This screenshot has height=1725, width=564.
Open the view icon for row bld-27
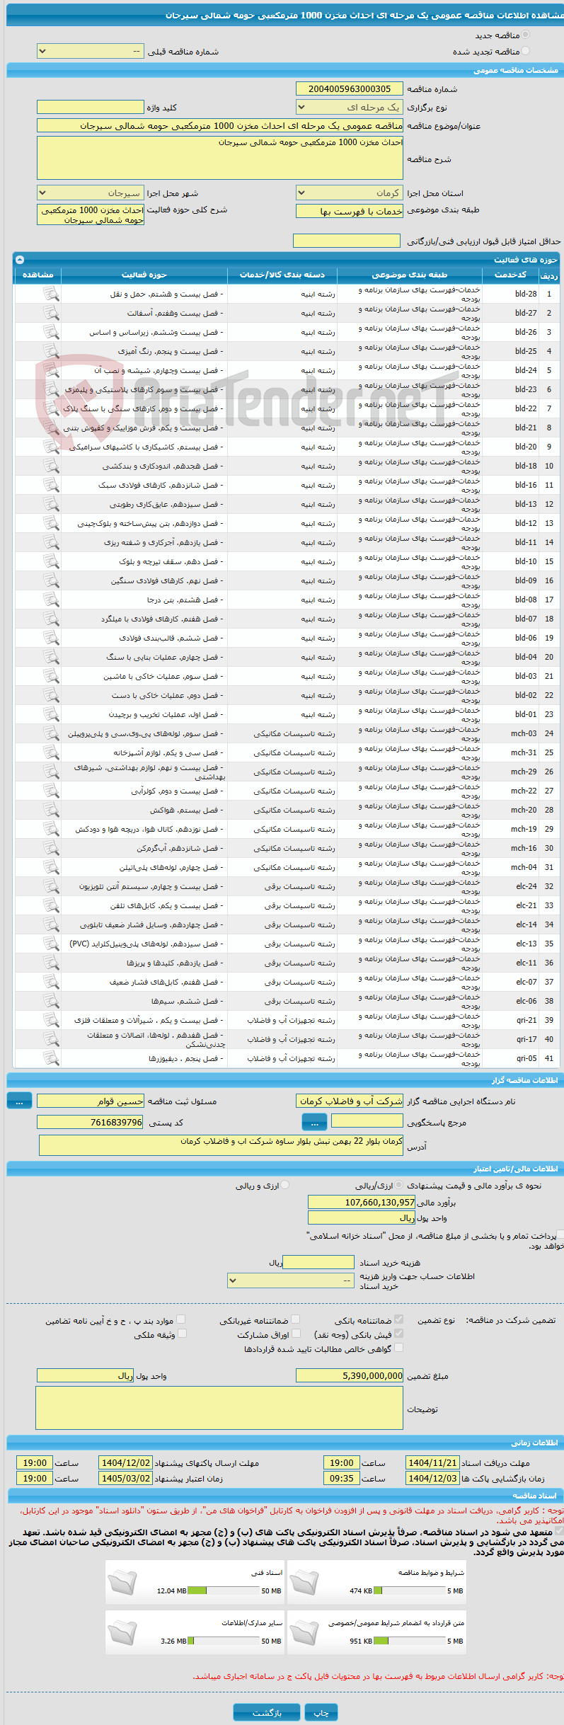(51, 313)
